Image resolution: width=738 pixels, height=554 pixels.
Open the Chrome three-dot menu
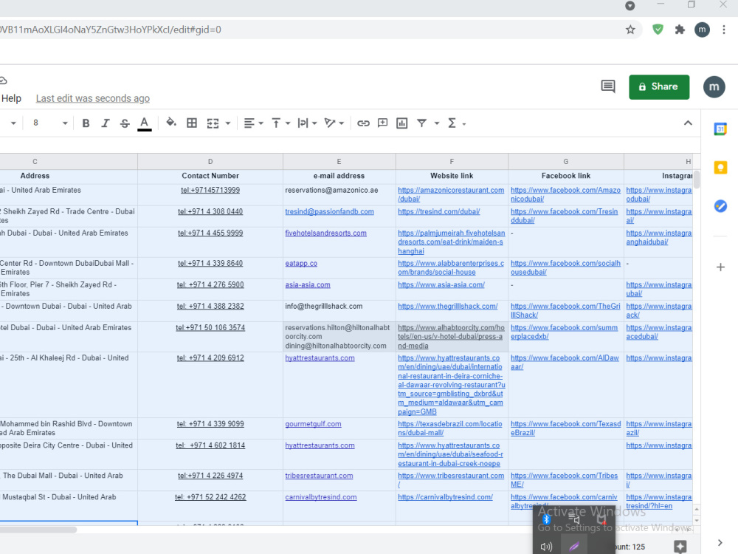pos(723,30)
